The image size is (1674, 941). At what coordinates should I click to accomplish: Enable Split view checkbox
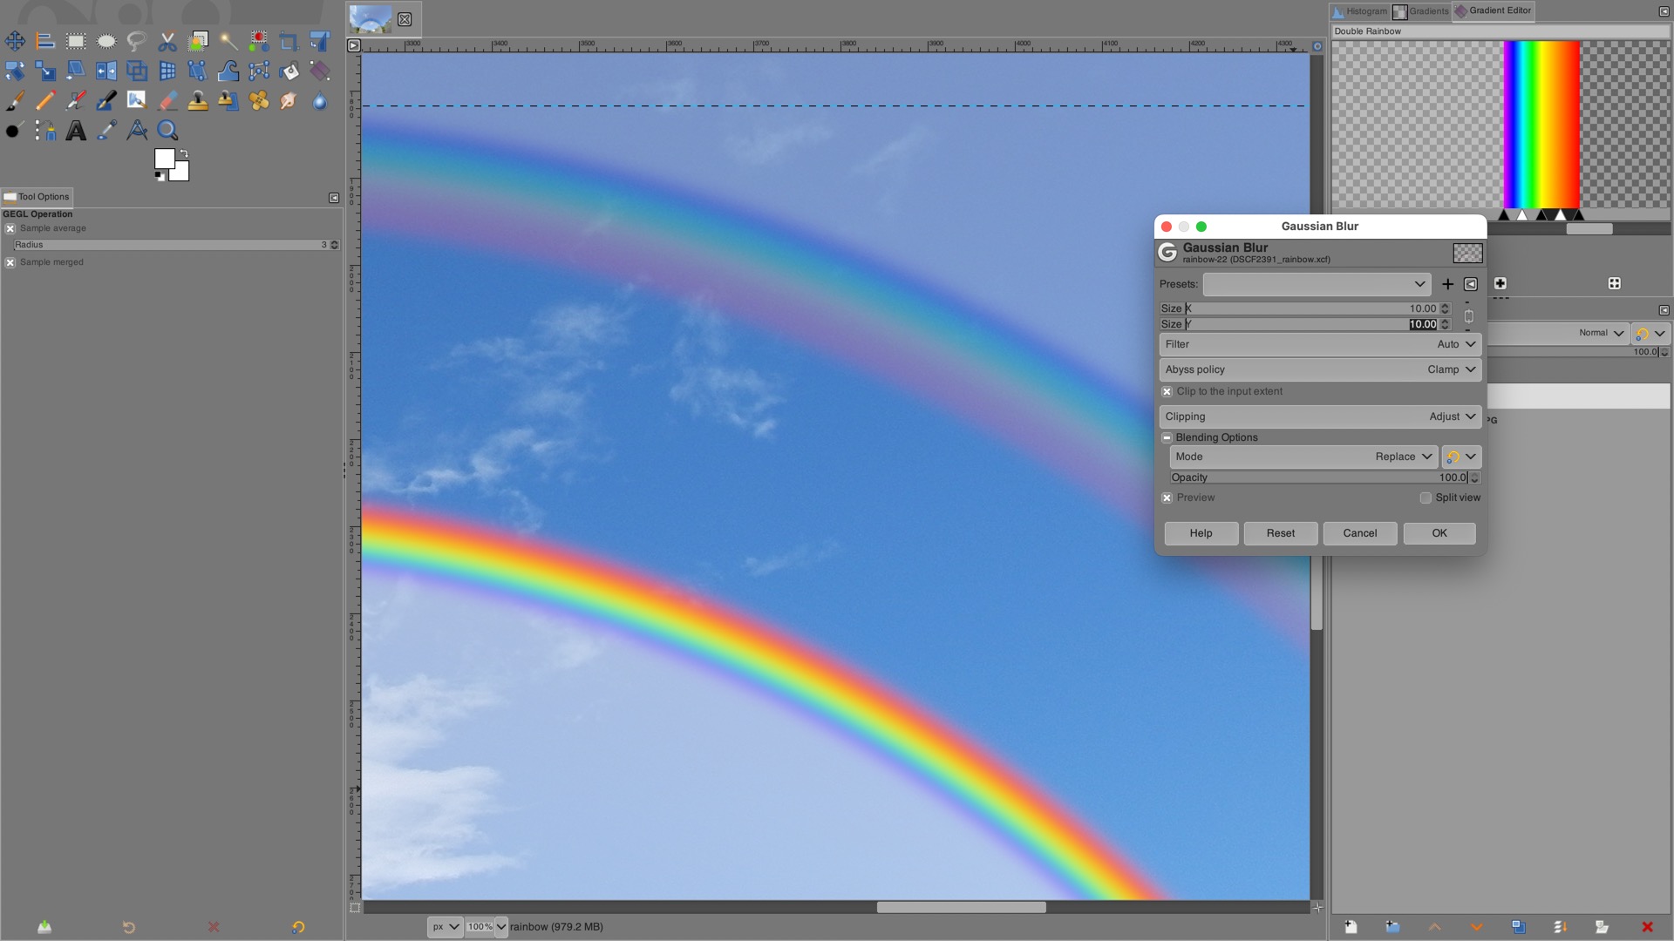[1426, 498]
